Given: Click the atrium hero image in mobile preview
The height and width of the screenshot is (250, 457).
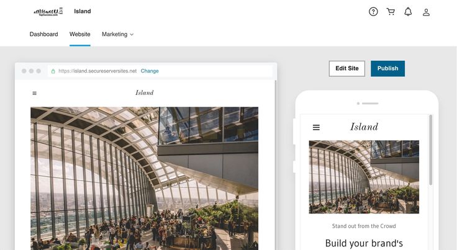Looking at the screenshot, I should [x=364, y=177].
